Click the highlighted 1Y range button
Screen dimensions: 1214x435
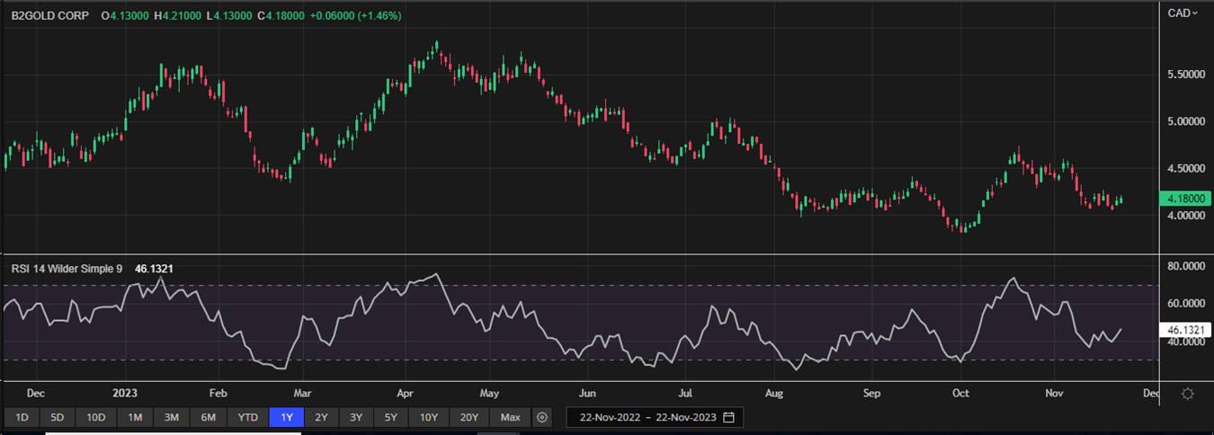(x=287, y=417)
